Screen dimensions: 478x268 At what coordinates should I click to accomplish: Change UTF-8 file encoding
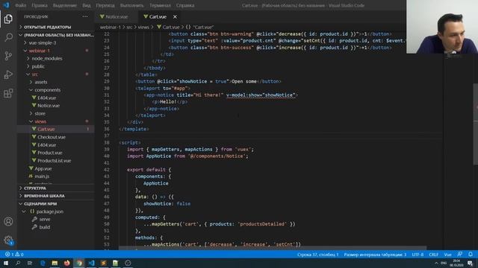pyautogui.click(x=418, y=255)
